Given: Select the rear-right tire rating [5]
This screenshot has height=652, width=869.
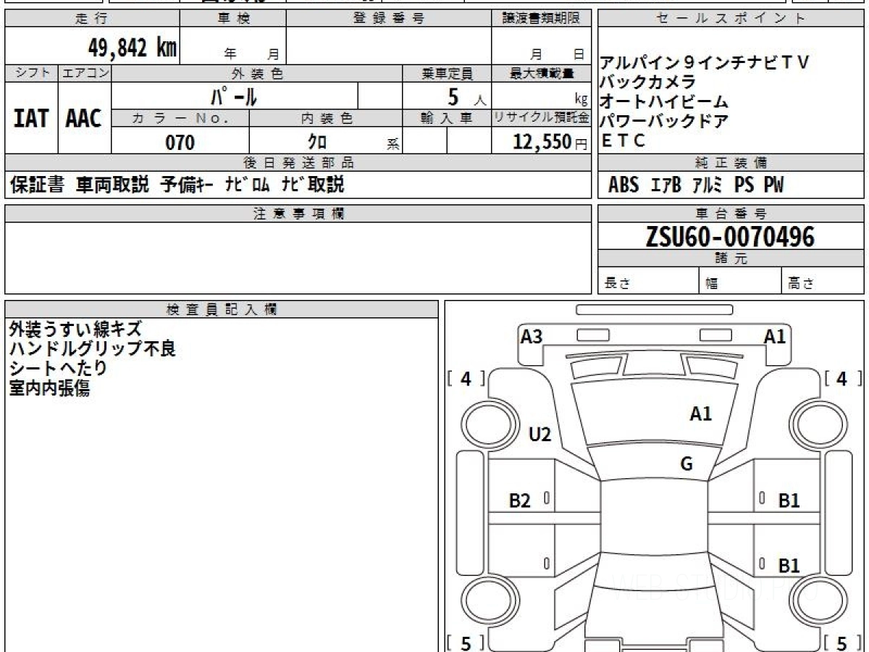Looking at the screenshot, I should [843, 643].
